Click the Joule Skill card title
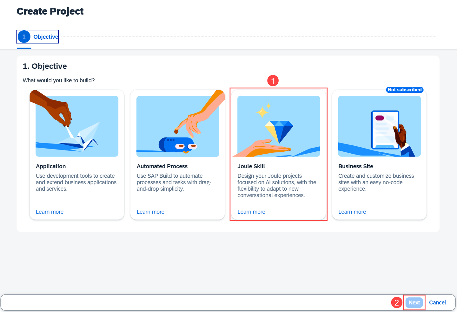This screenshot has width=457, height=312. pos(251,166)
